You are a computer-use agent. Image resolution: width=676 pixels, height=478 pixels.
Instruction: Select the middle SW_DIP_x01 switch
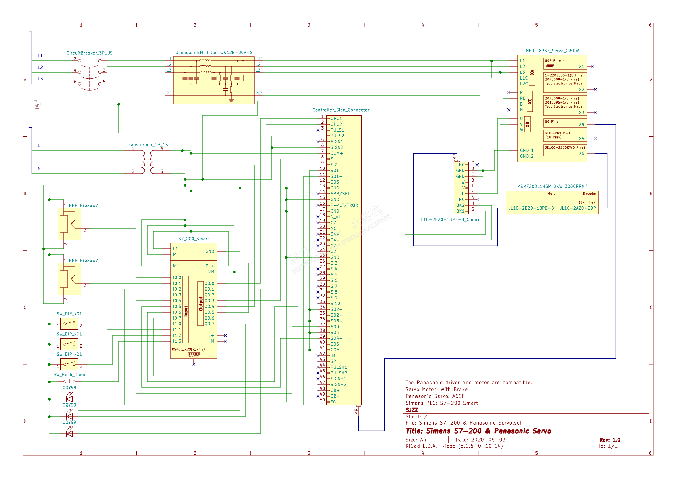69,344
